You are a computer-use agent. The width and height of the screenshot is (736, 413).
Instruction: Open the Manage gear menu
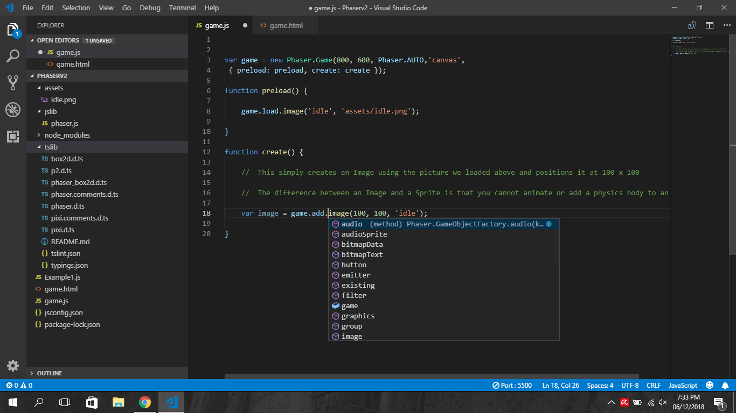pyautogui.click(x=13, y=366)
